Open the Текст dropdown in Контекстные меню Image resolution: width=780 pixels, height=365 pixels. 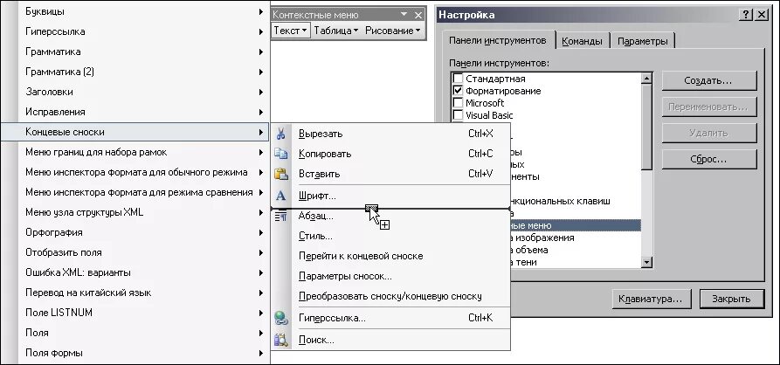tap(291, 31)
